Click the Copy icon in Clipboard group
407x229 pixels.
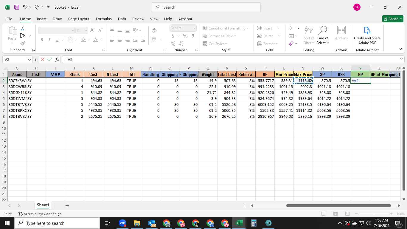[23, 36]
